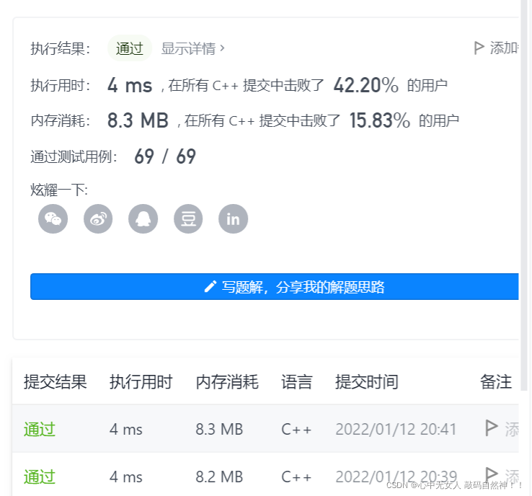Open the 通过 submission from 20:39
The height and width of the screenshot is (496, 532).
(40, 477)
